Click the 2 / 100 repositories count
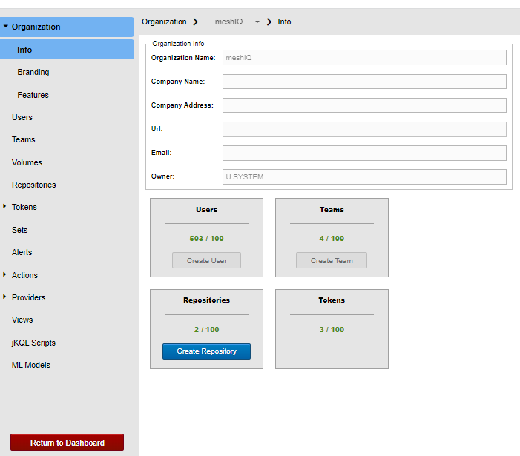Image resolution: width=520 pixels, height=456 pixels. tap(207, 329)
